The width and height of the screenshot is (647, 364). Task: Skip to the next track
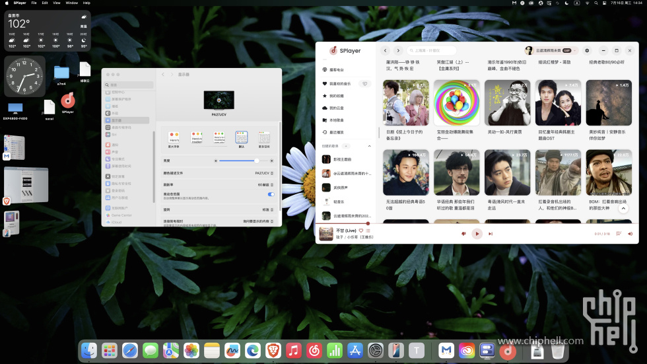tap(491, 234)
